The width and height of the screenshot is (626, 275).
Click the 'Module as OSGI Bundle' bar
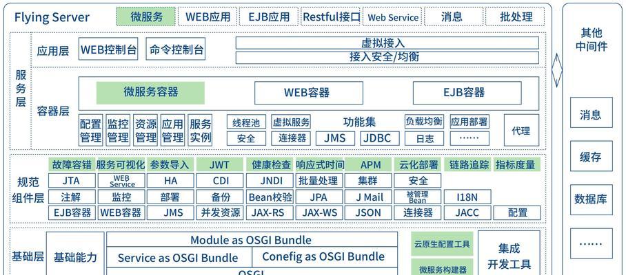(252, 240)
